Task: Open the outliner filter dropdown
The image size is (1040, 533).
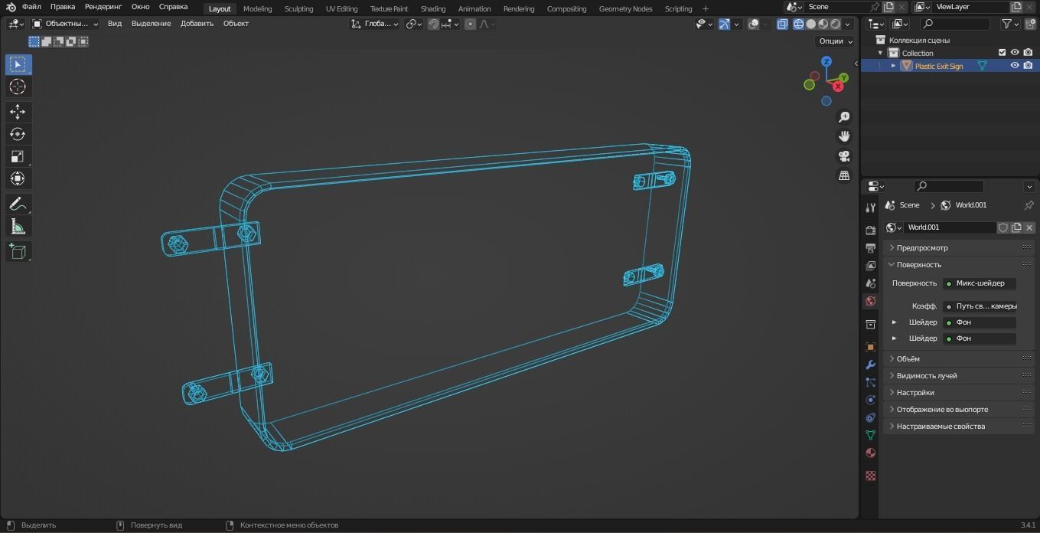Action: [1011, 24]
